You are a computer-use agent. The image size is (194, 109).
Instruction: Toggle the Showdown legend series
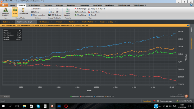99,97
